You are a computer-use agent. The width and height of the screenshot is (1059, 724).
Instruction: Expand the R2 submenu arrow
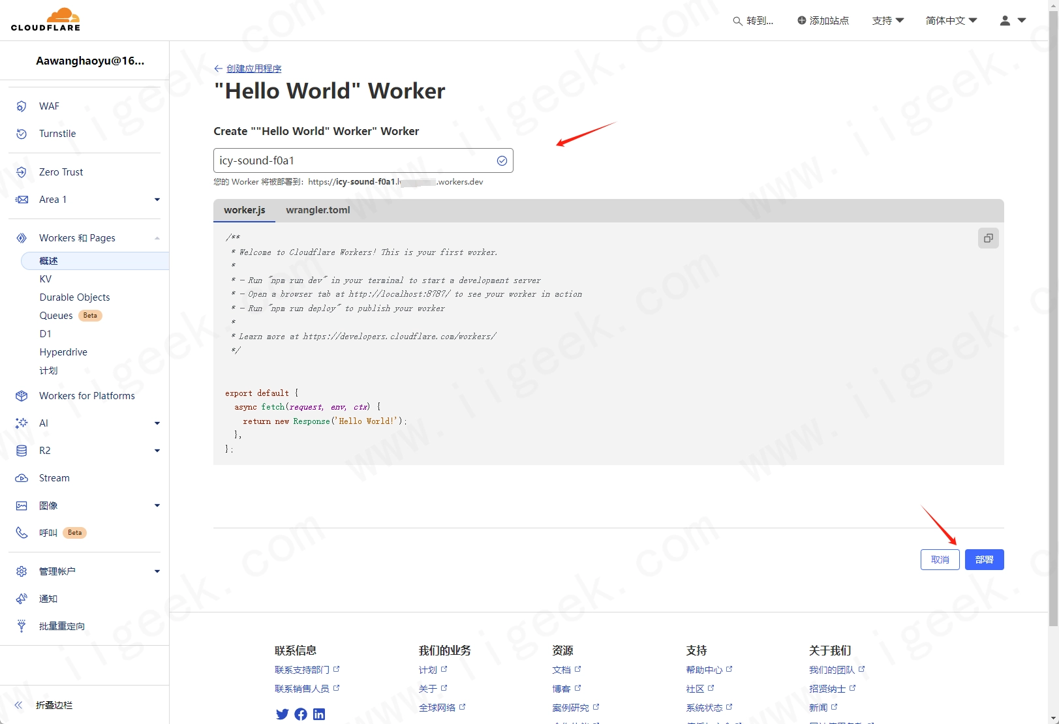point(157,451)
